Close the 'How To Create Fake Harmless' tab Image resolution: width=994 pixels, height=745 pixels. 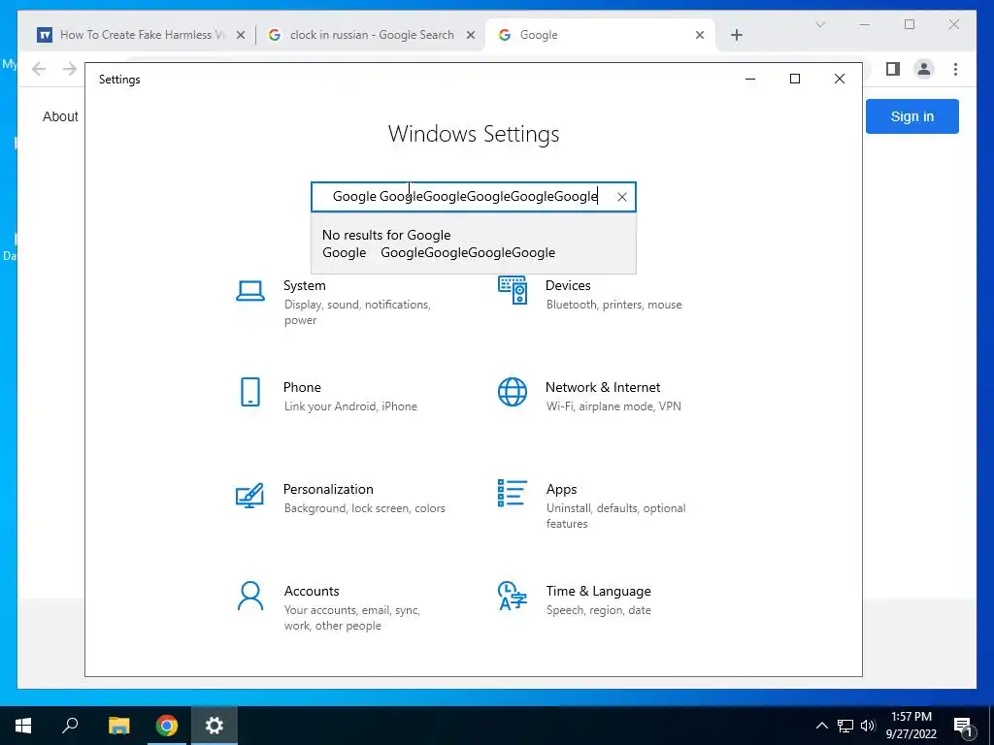[241, 36]
